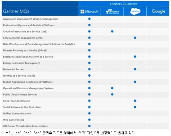Select Social Software in the Workplace label
The height and width of the screenshot is (136, 171).
click(x=22, y=107)
